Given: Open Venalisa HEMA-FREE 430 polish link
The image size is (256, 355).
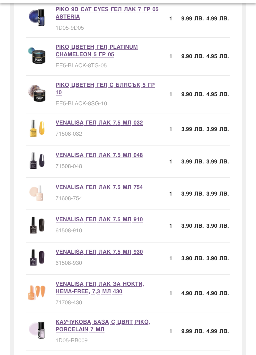Looking at the screenshot, I should coord(100,288).
